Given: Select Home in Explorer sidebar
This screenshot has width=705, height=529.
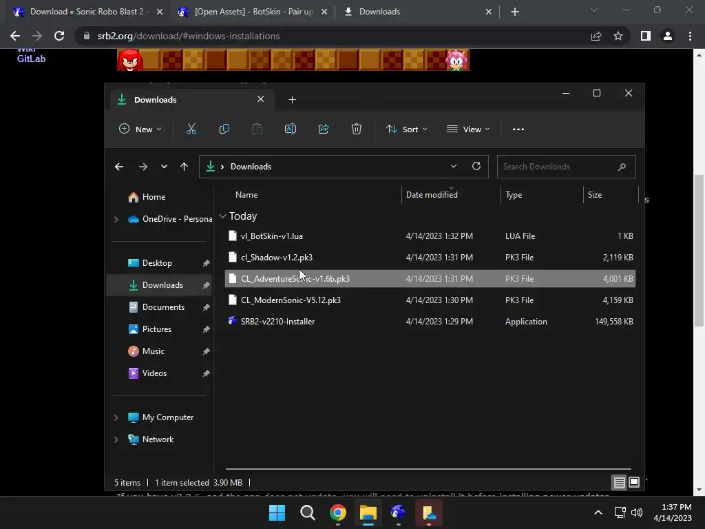Looking at the screenshot, I should coord(154,197).
